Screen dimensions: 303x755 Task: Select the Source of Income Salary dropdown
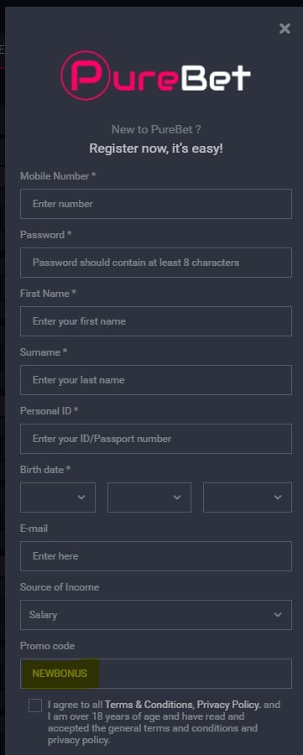(156, 615)
